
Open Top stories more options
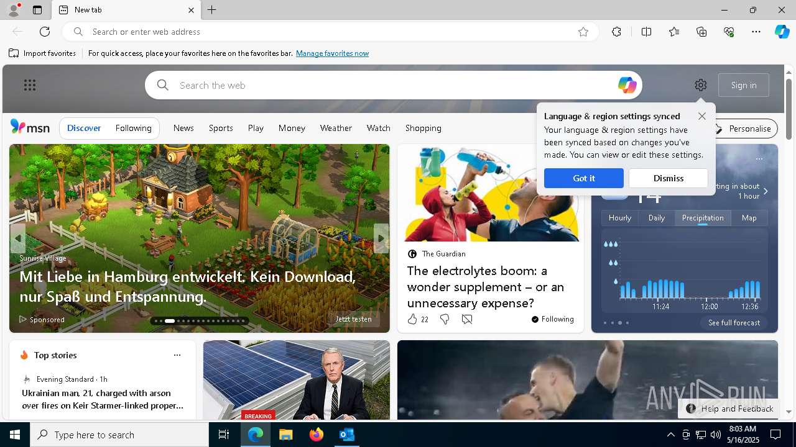point(177,355)
